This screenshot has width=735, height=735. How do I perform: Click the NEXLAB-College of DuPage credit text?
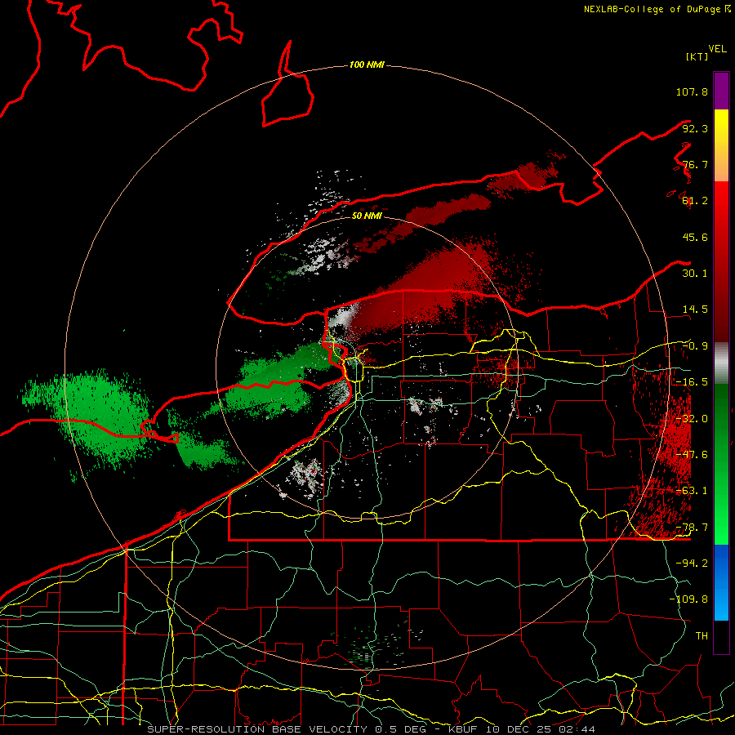coord(657,9)
